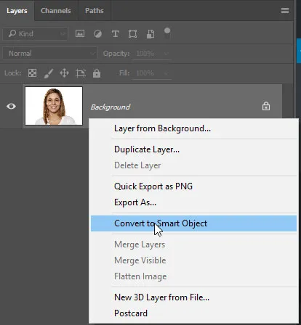Filter for shape layers icon
Viewport: 301px width, 325px height.
click(x=132, y=34)
